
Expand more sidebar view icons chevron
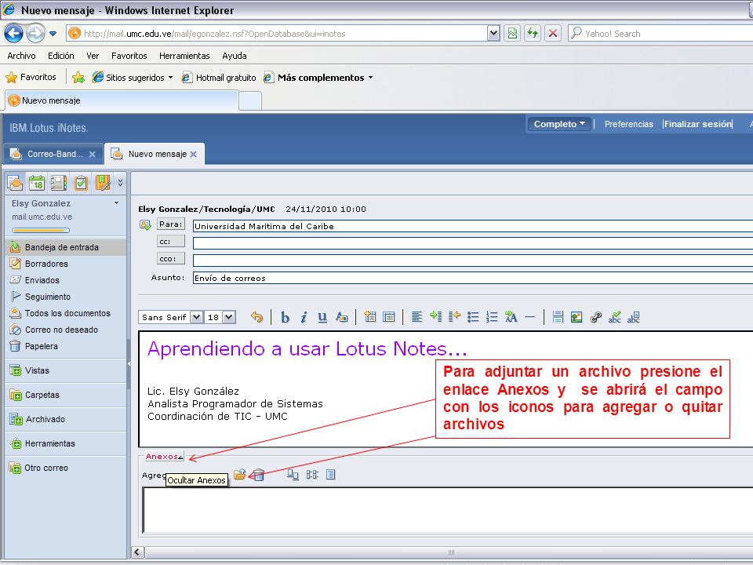[x=120, y=183]
